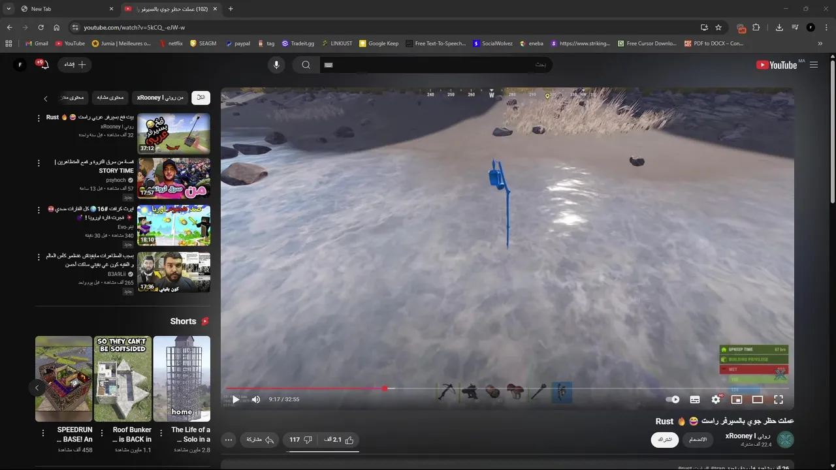Open the netflix bookmark
Screen dimensions: 836x470
click(x=170, y=44)
